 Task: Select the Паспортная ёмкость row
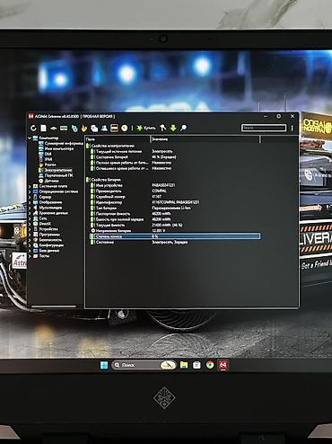[175, 214]
